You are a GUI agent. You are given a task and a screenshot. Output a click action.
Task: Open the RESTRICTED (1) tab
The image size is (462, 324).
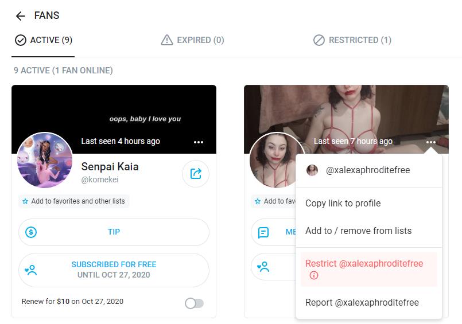(352, 40)
